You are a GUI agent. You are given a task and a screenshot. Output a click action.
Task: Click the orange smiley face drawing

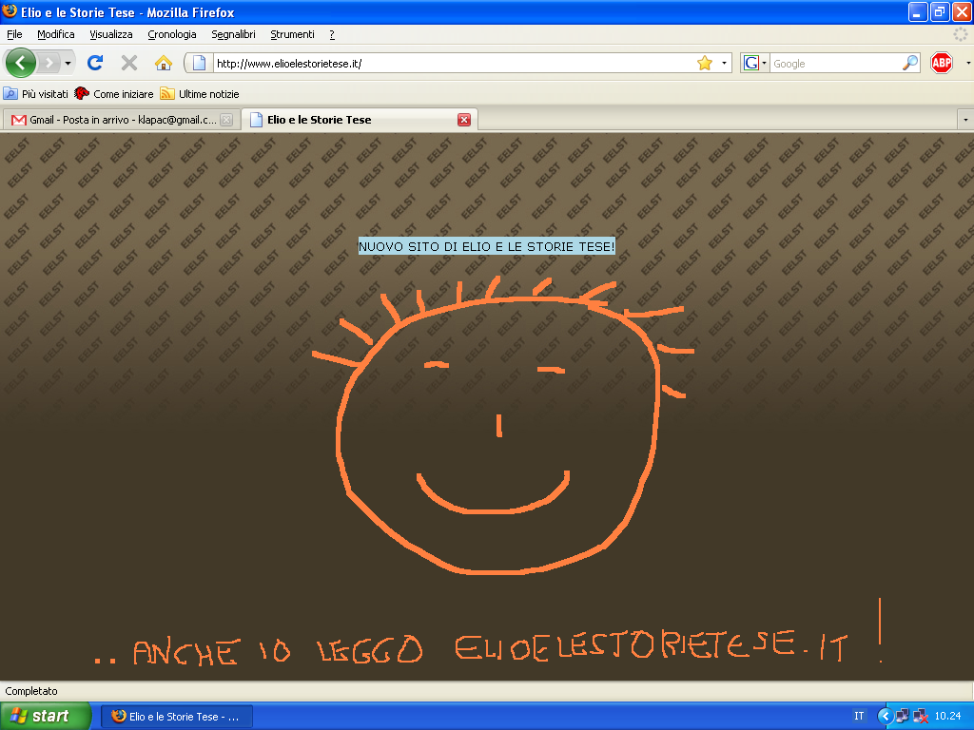coord(502,426)
